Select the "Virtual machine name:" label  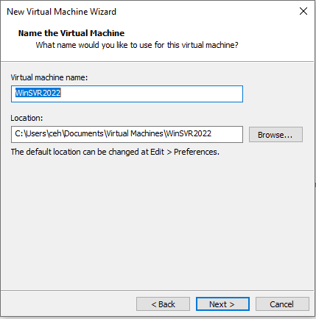[49, 77]
